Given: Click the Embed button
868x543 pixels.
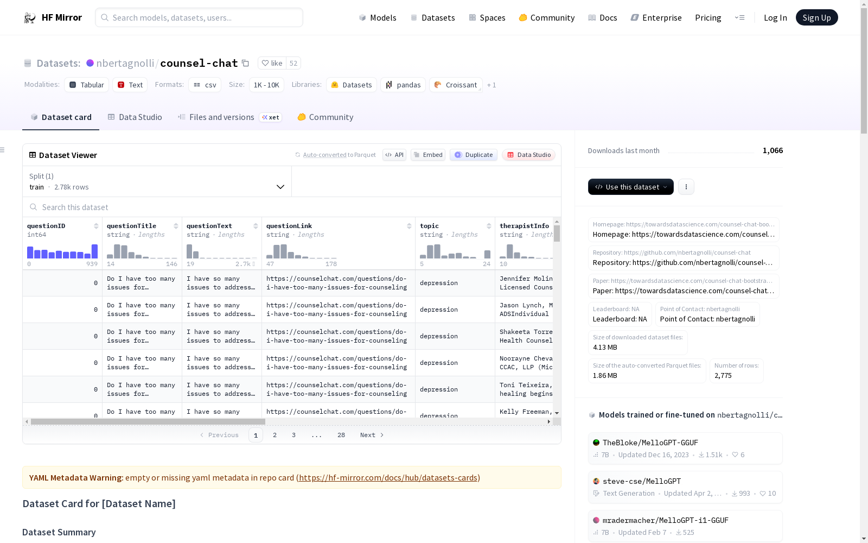Looking at the screenshot, I should click(x=428, y=155).
